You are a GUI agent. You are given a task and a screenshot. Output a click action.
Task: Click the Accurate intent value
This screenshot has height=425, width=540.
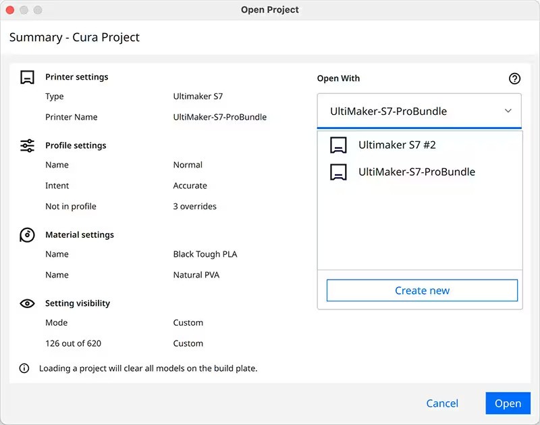190,186
